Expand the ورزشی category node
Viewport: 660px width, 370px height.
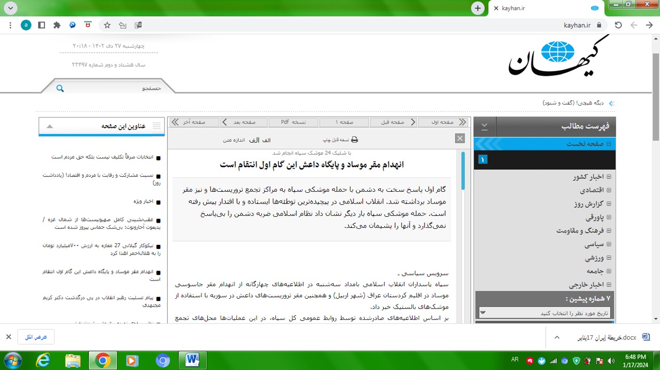point(609,258)
